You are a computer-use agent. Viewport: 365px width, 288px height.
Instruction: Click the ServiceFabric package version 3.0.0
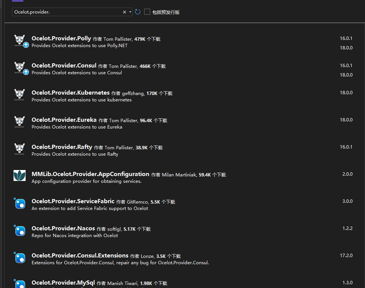[x=348, y=201]
